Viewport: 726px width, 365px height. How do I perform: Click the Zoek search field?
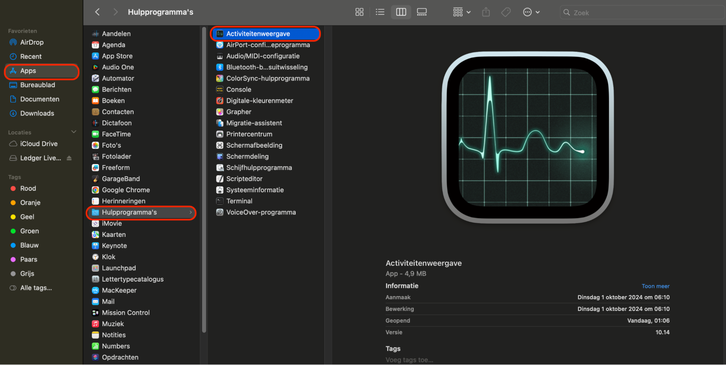[x=643, y=13]
